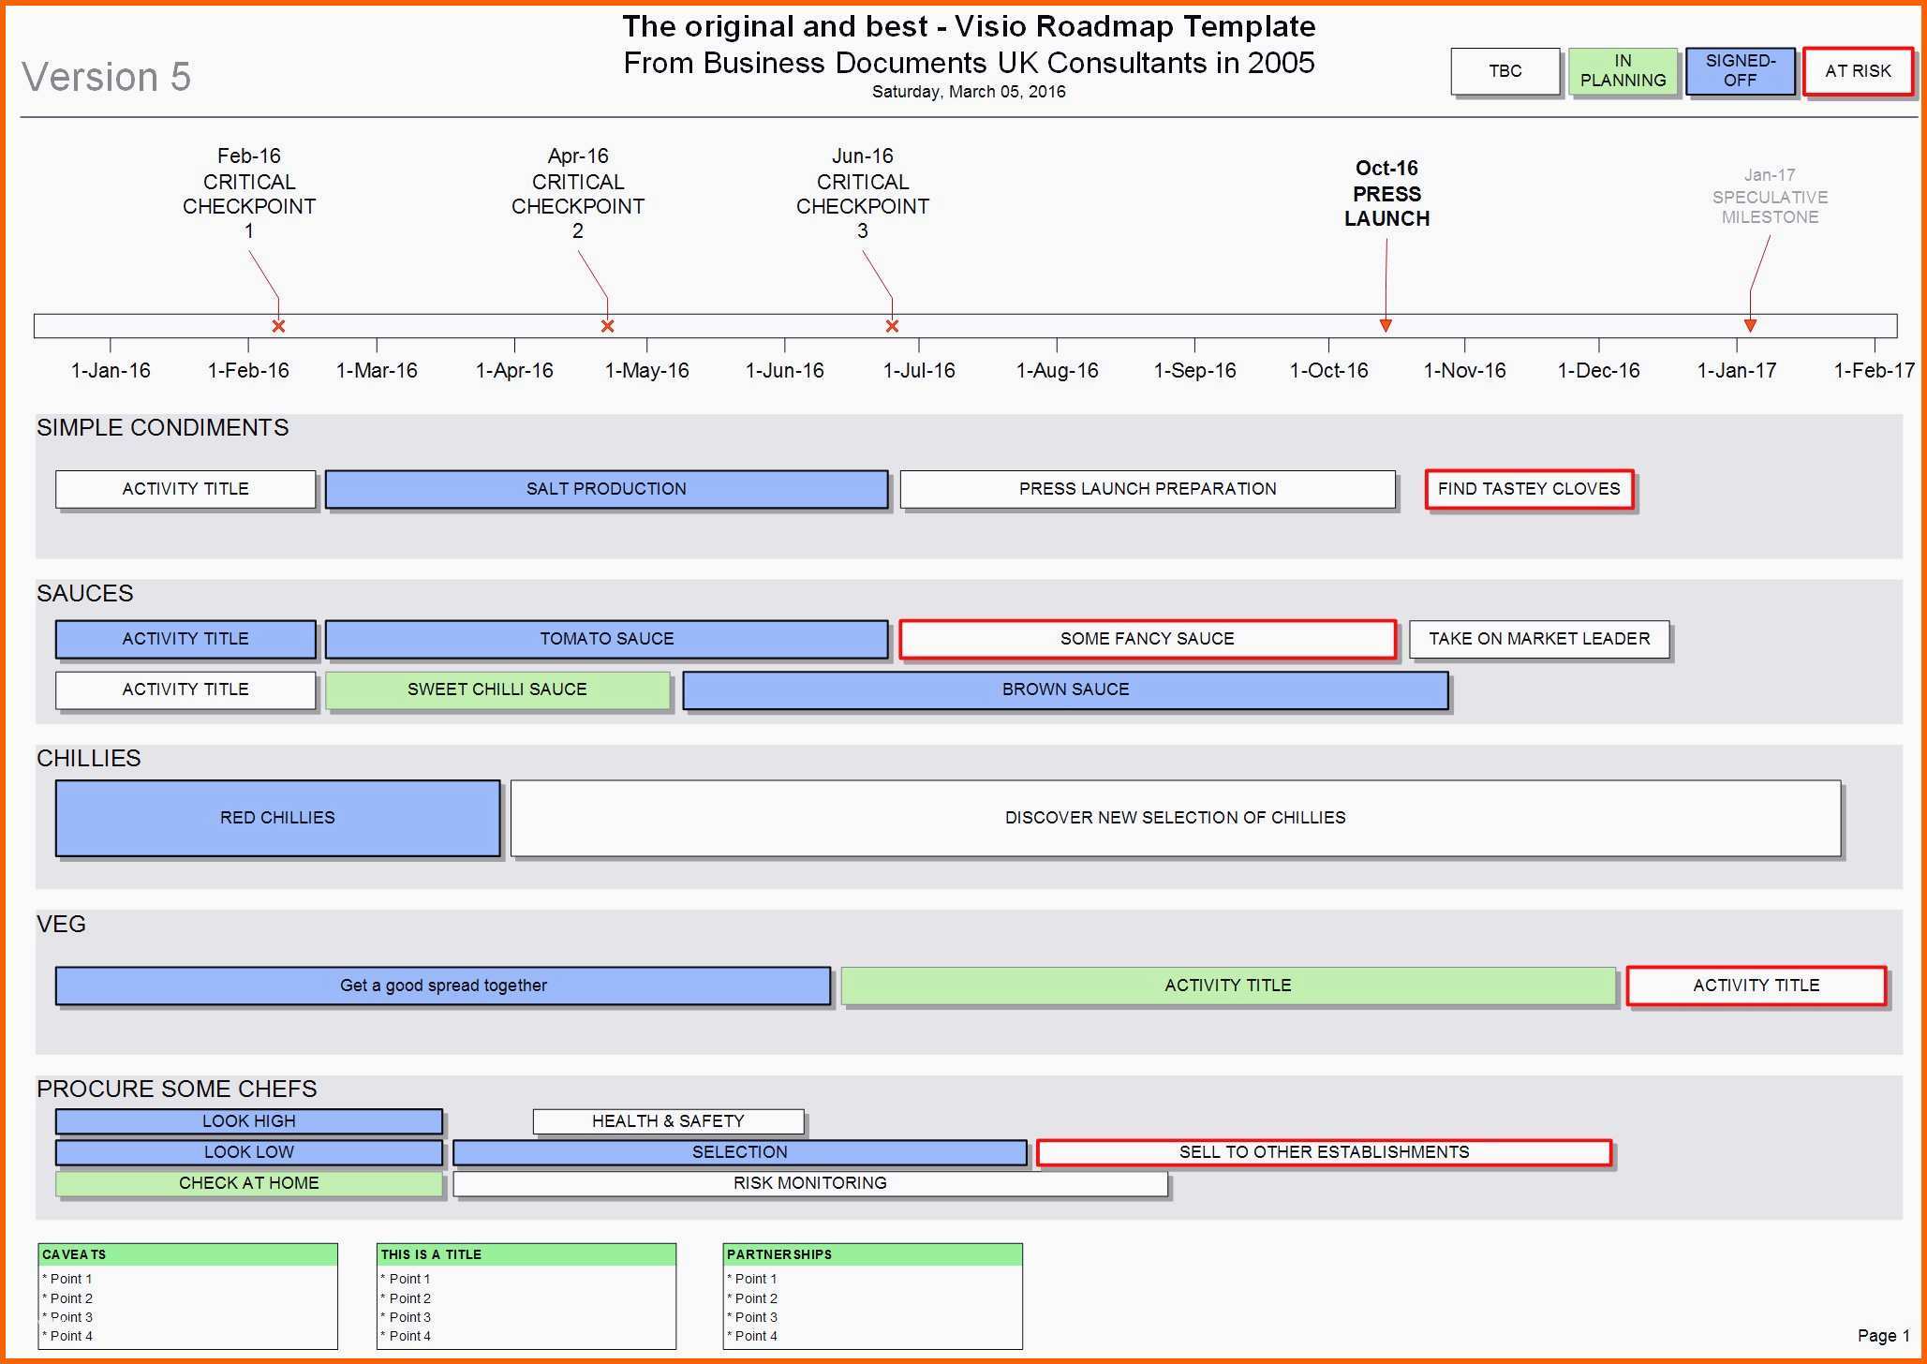Click the Jun-16 checkpoint red X marker
The width and height of the screenshot is (1927, 1364).
click(x=892, y=326)
